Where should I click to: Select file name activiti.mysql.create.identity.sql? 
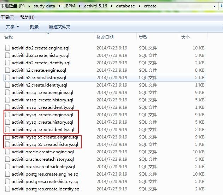(x=43, y=130)
